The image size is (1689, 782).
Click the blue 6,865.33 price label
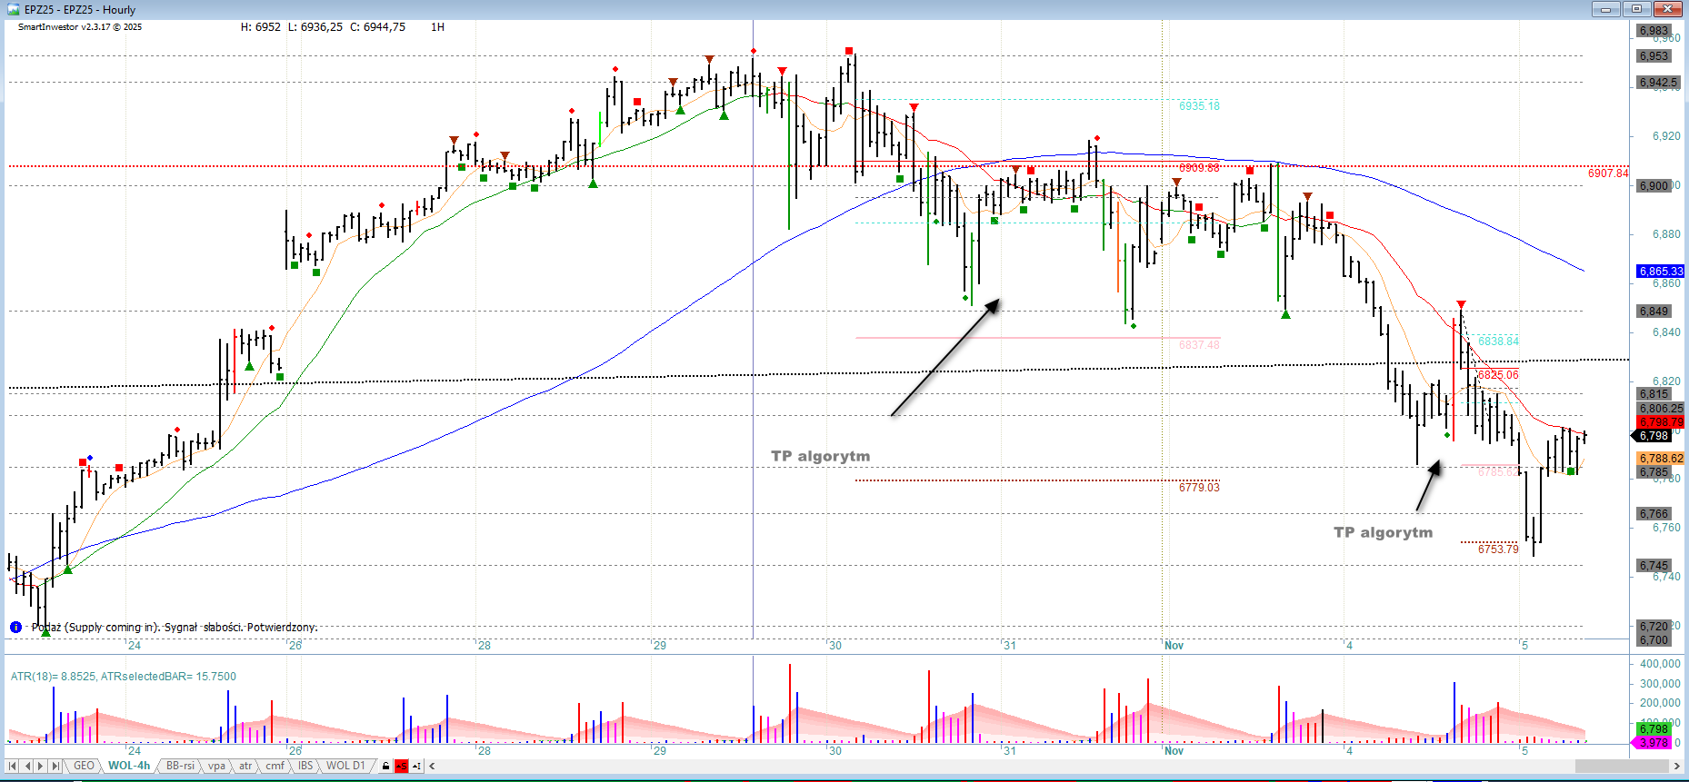(1660, 272)
